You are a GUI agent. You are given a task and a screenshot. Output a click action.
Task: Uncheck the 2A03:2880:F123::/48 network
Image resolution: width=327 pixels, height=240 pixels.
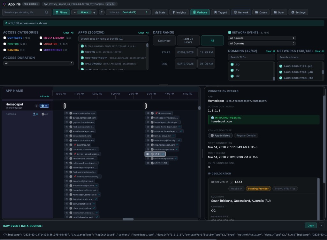click(x=281, y=66)
